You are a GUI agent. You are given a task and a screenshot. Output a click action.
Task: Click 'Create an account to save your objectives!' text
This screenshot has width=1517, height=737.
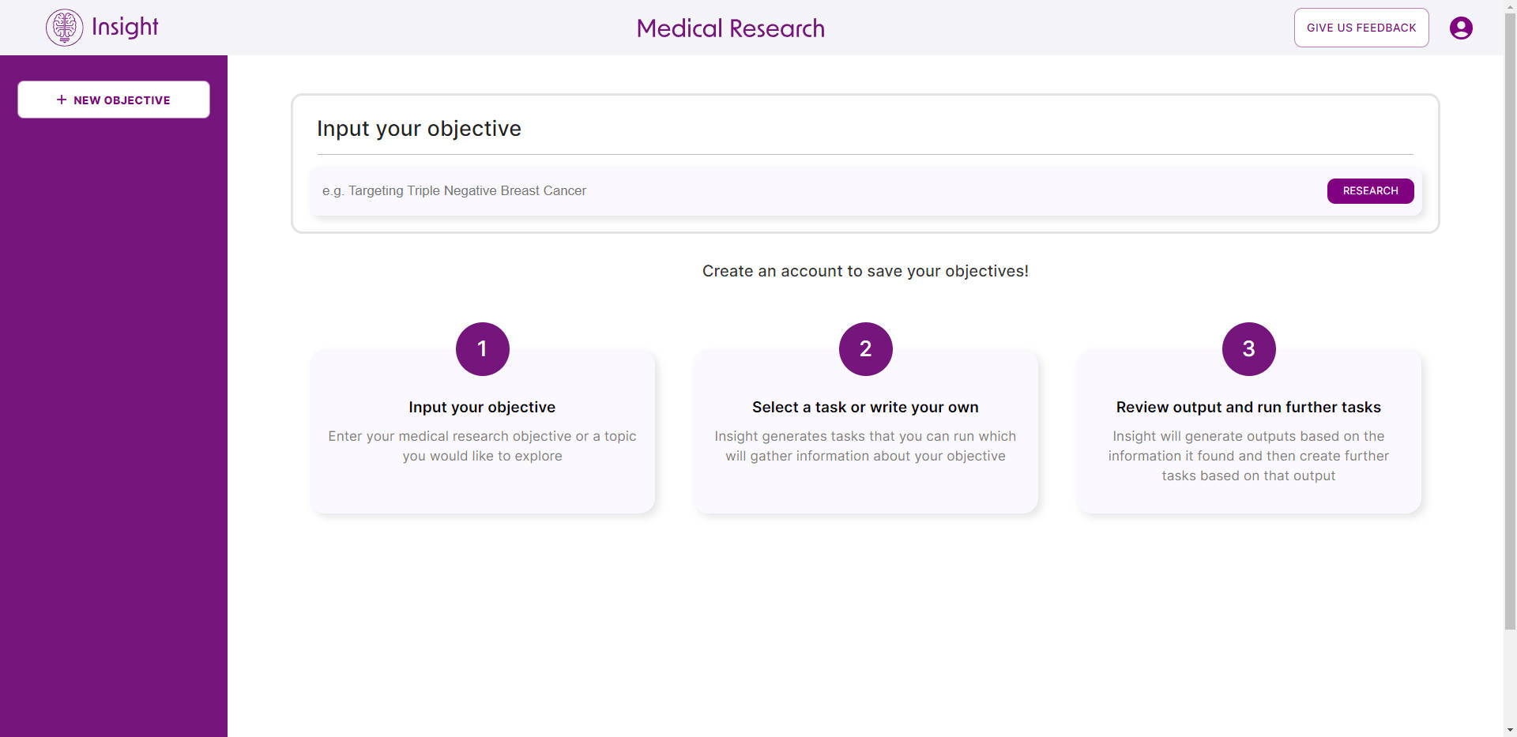coord(865,271)
